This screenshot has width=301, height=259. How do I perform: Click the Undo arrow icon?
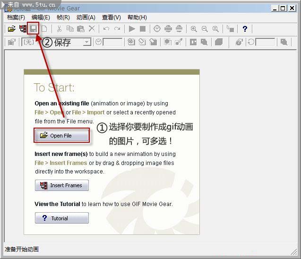(x=106, y=29)
